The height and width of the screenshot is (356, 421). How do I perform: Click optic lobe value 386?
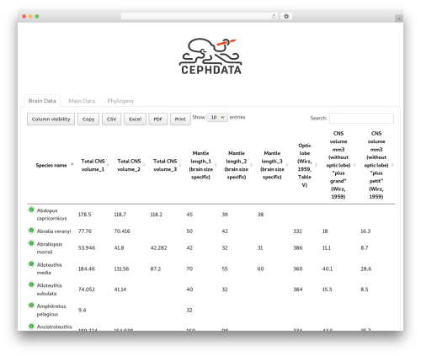(298, 247)
